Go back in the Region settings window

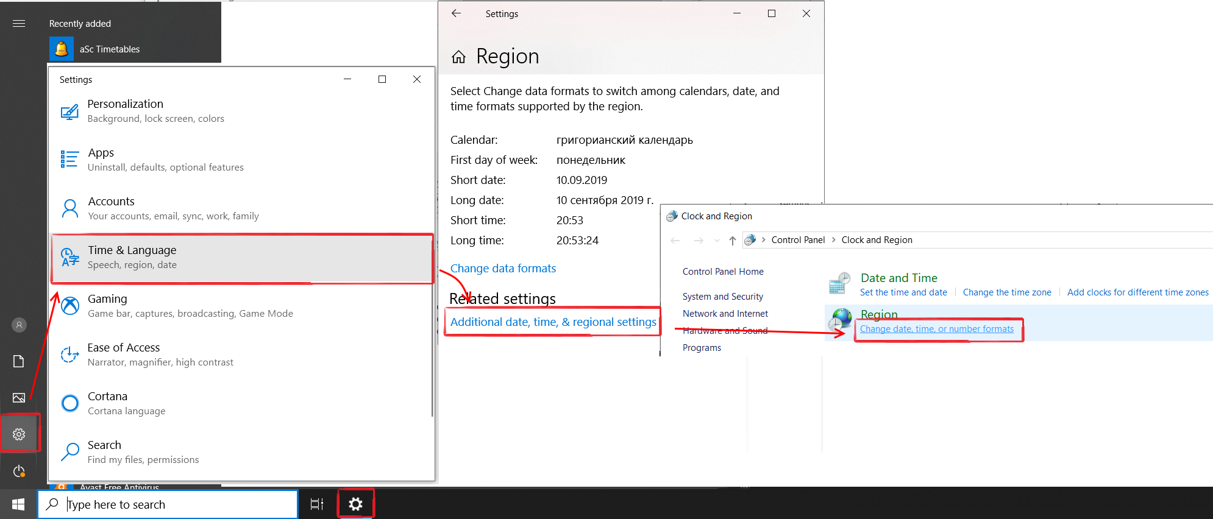[456, 13]
